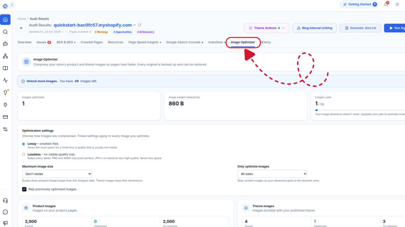Switch to the Page Speed Insights tab

coord(144,42)
